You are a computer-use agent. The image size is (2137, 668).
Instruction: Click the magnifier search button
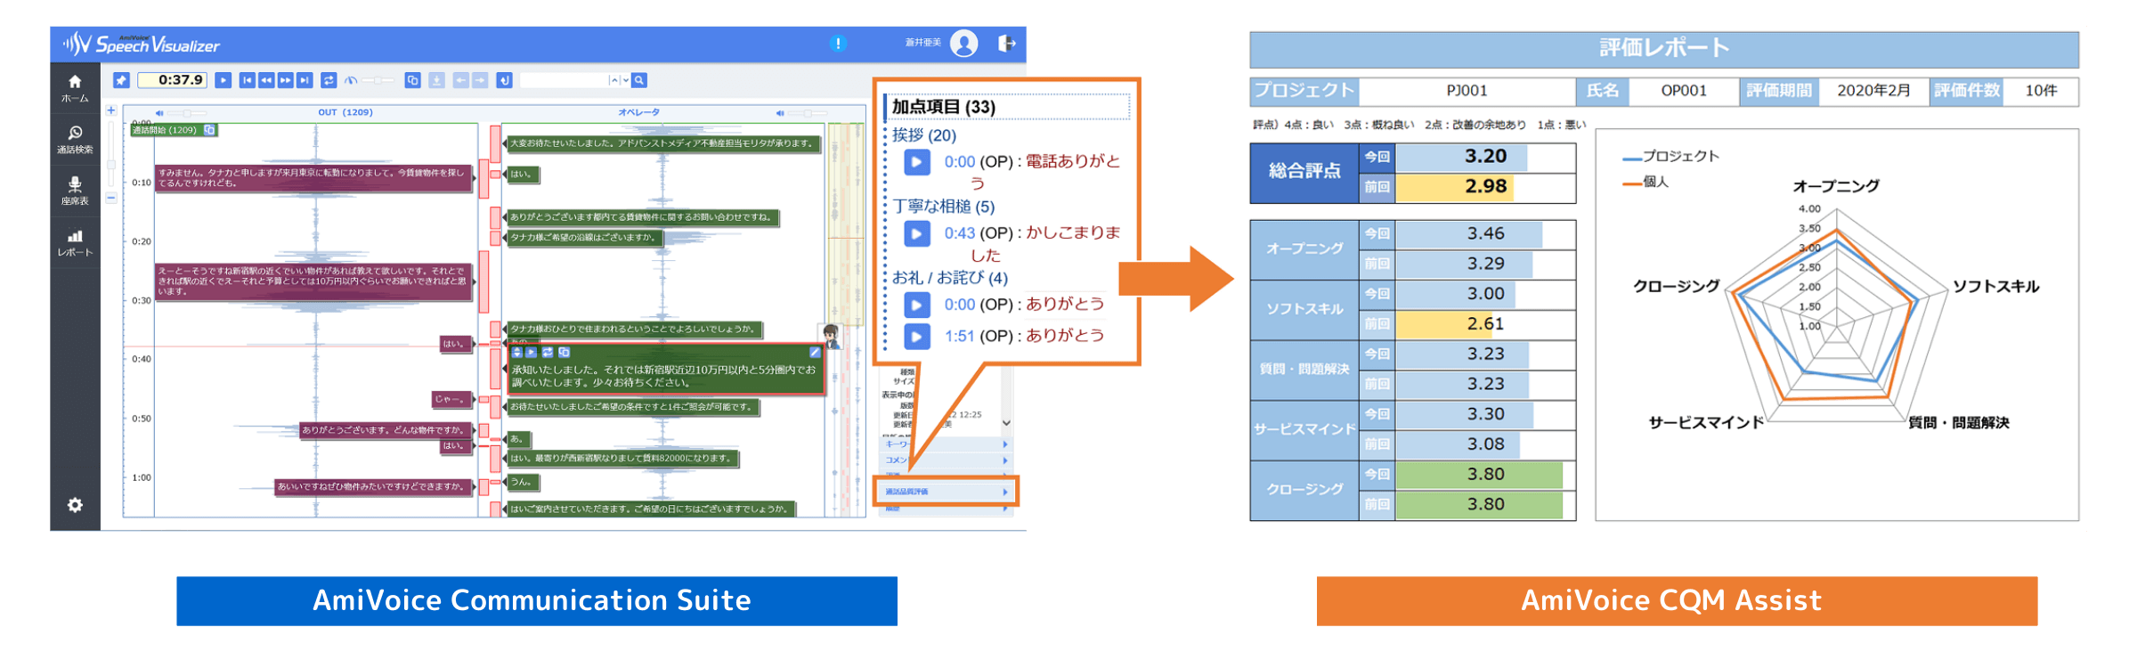tap(639, 80)
